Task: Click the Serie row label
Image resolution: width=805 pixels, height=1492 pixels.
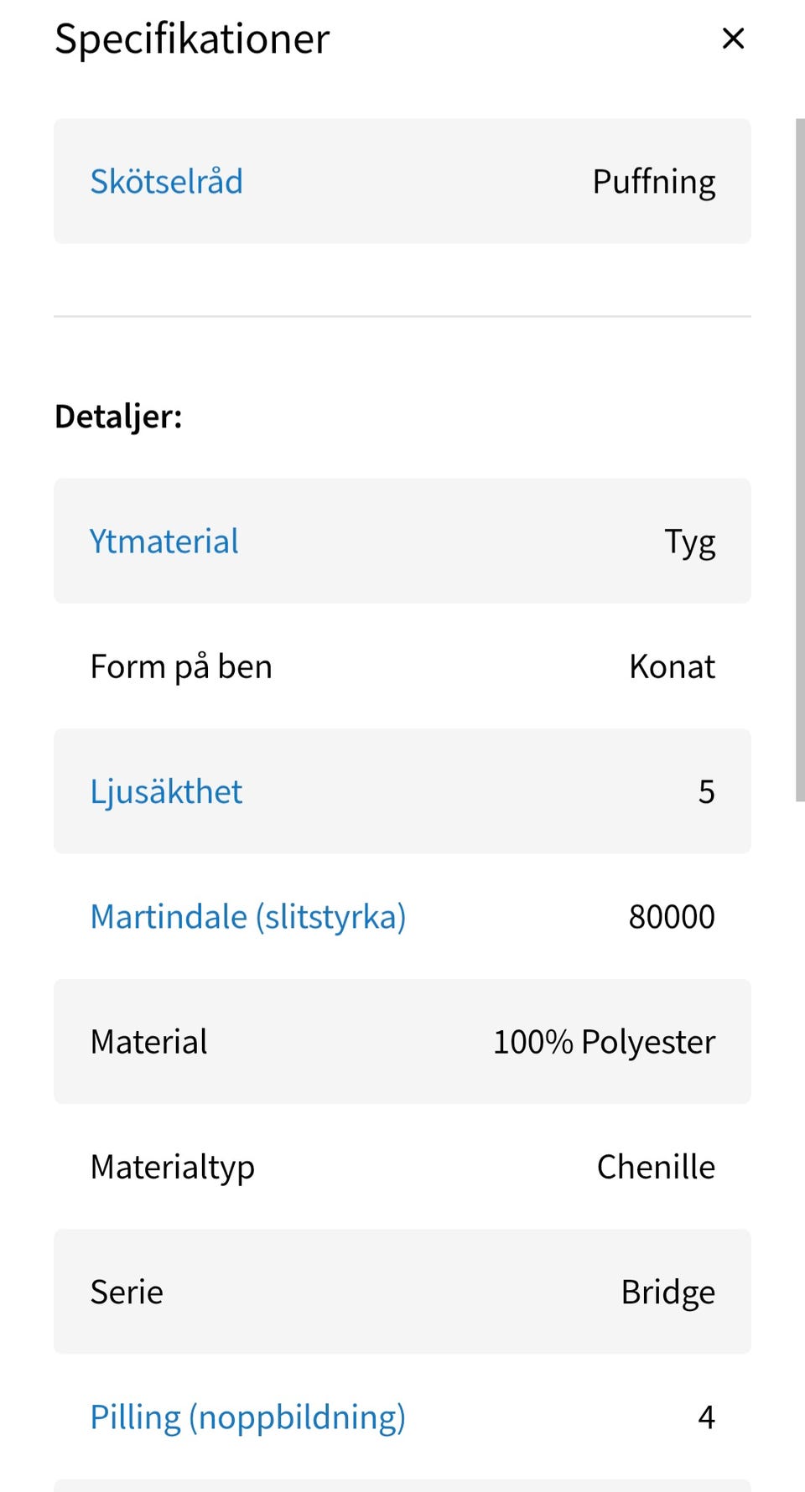Action: tap(127, 1292)
